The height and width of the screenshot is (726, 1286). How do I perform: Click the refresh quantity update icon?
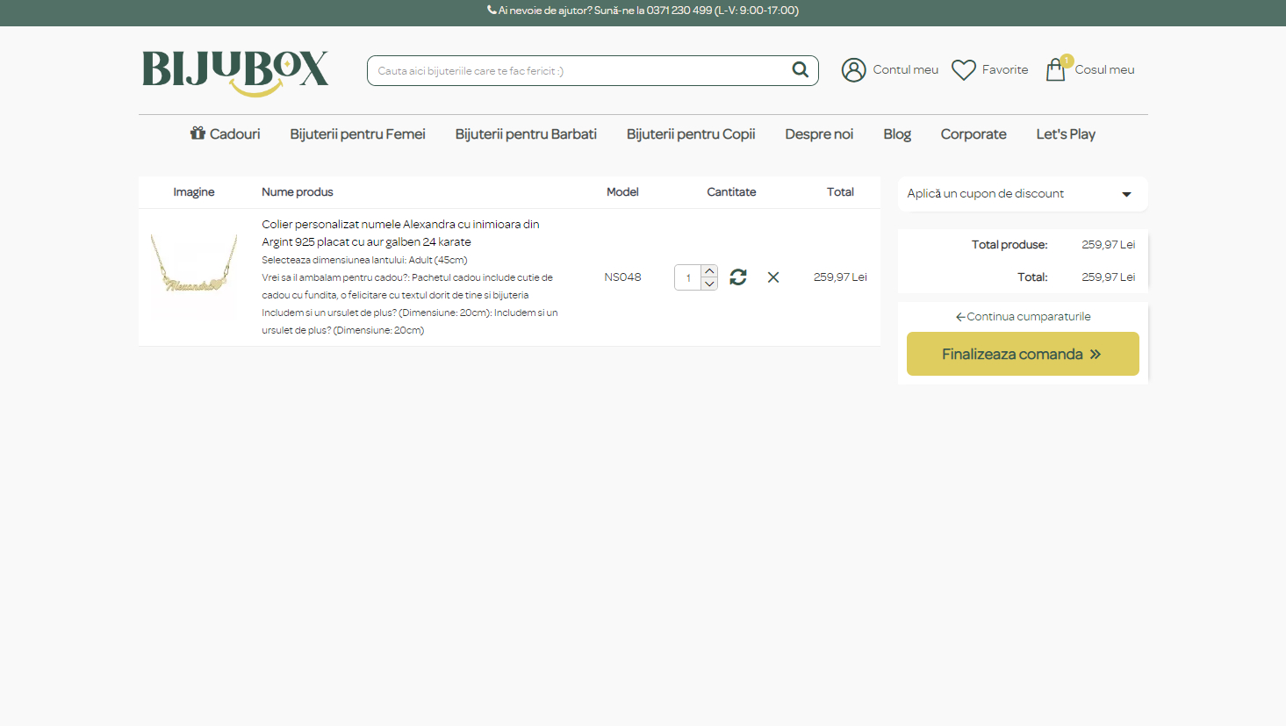tap(738, 277)
